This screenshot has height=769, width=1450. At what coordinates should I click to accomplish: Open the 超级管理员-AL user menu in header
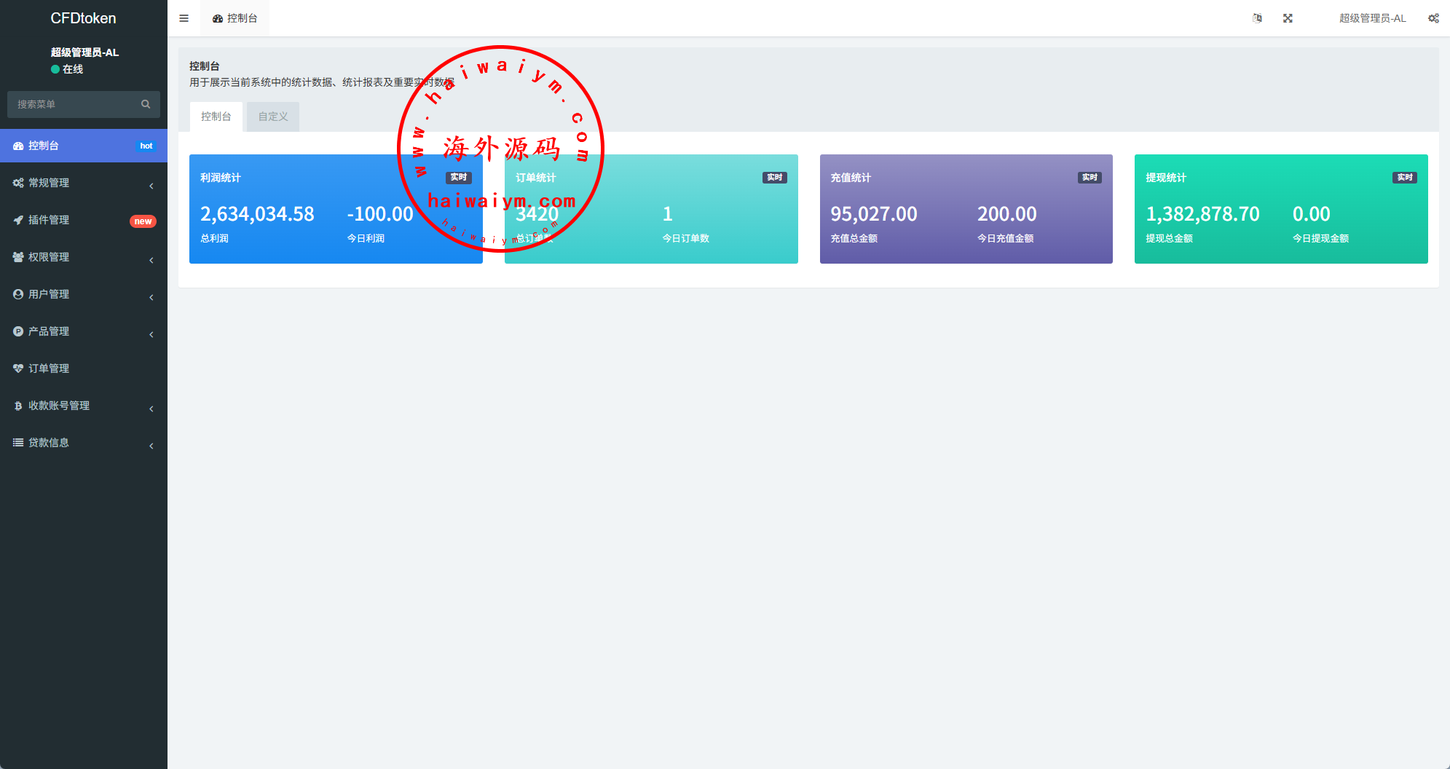(1372, 18)
